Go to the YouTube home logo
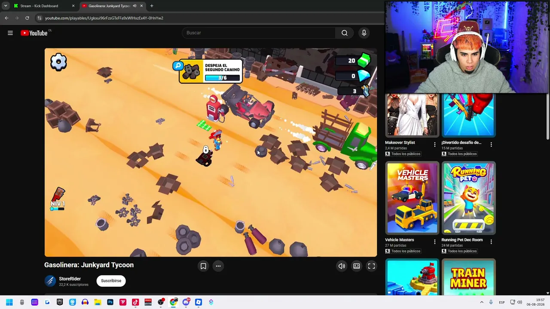This screenshot has height=309, width=550. coord(34,33)
